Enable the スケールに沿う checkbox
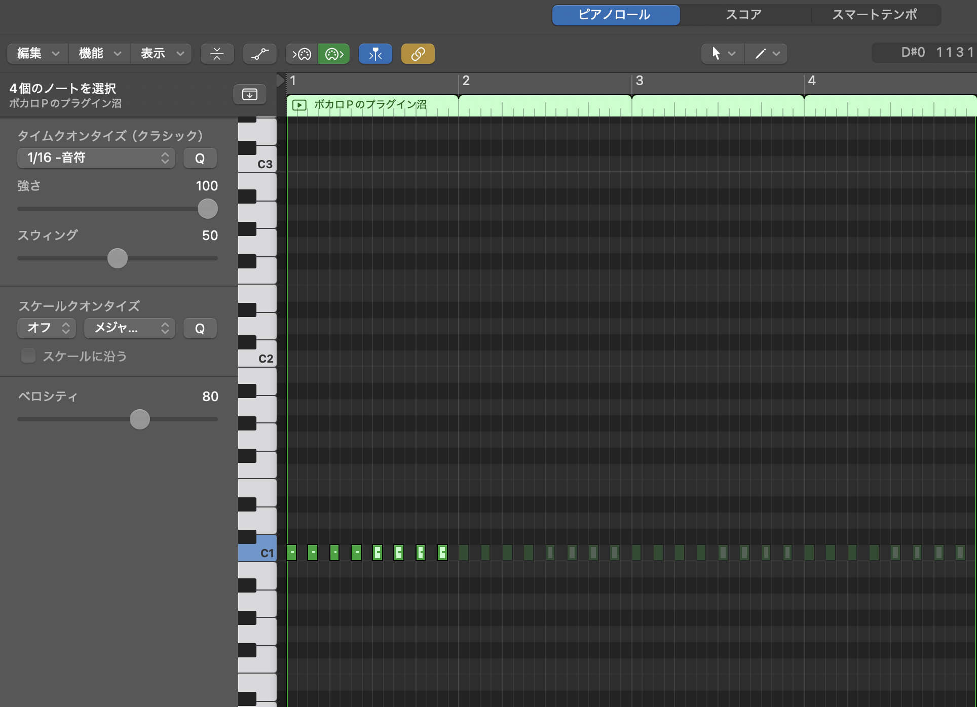Viewport: 977px width, 707px height. tap(28, 356)
